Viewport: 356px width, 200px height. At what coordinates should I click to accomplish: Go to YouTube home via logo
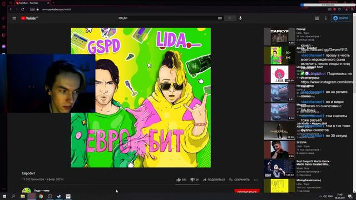(x=29, y=18)
